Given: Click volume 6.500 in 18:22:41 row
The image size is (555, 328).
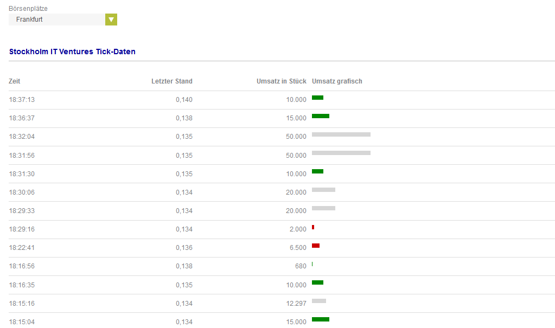Looking at the screenshot, I should [x=298, y=248].
